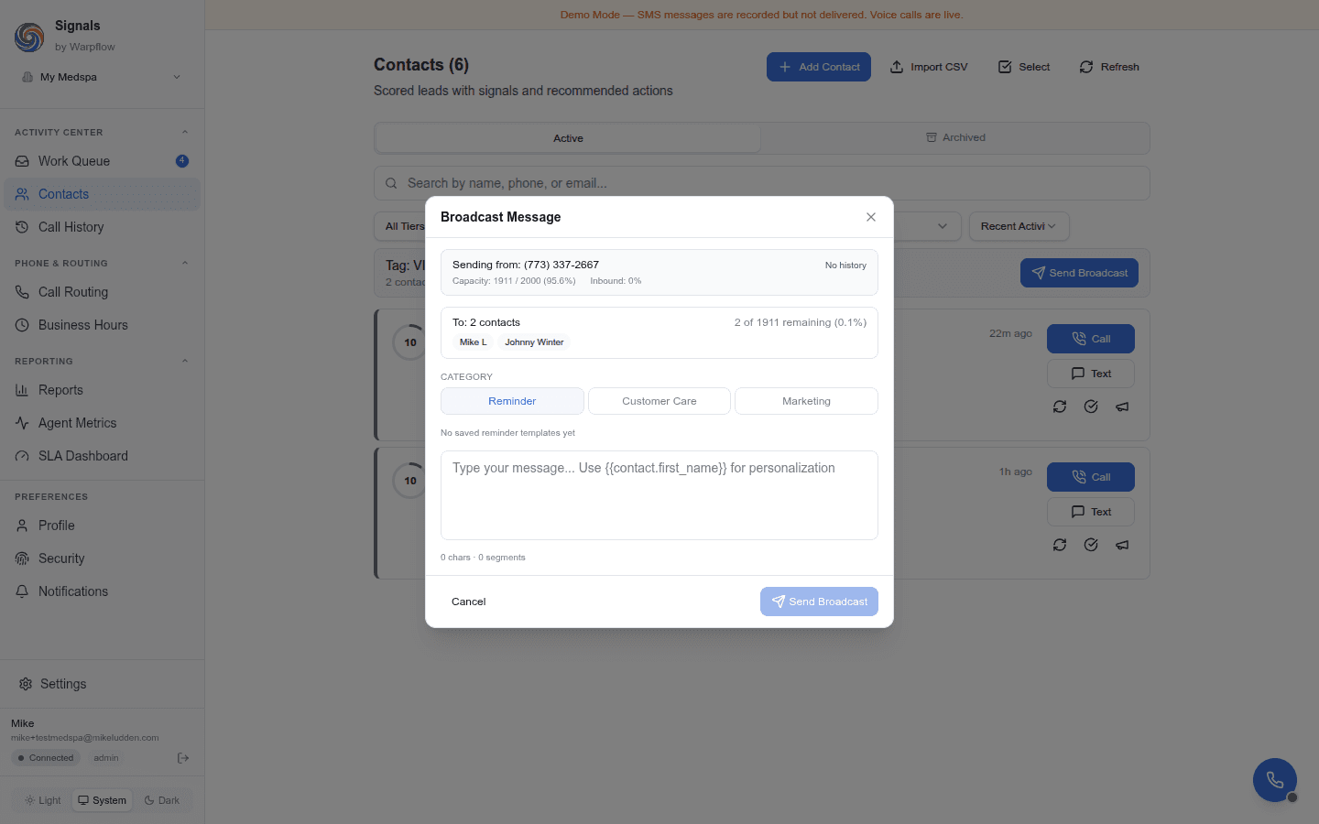Click the megaphone icon on first contact
This screenshot has width=1319, height=824.
coord(1122,407)
